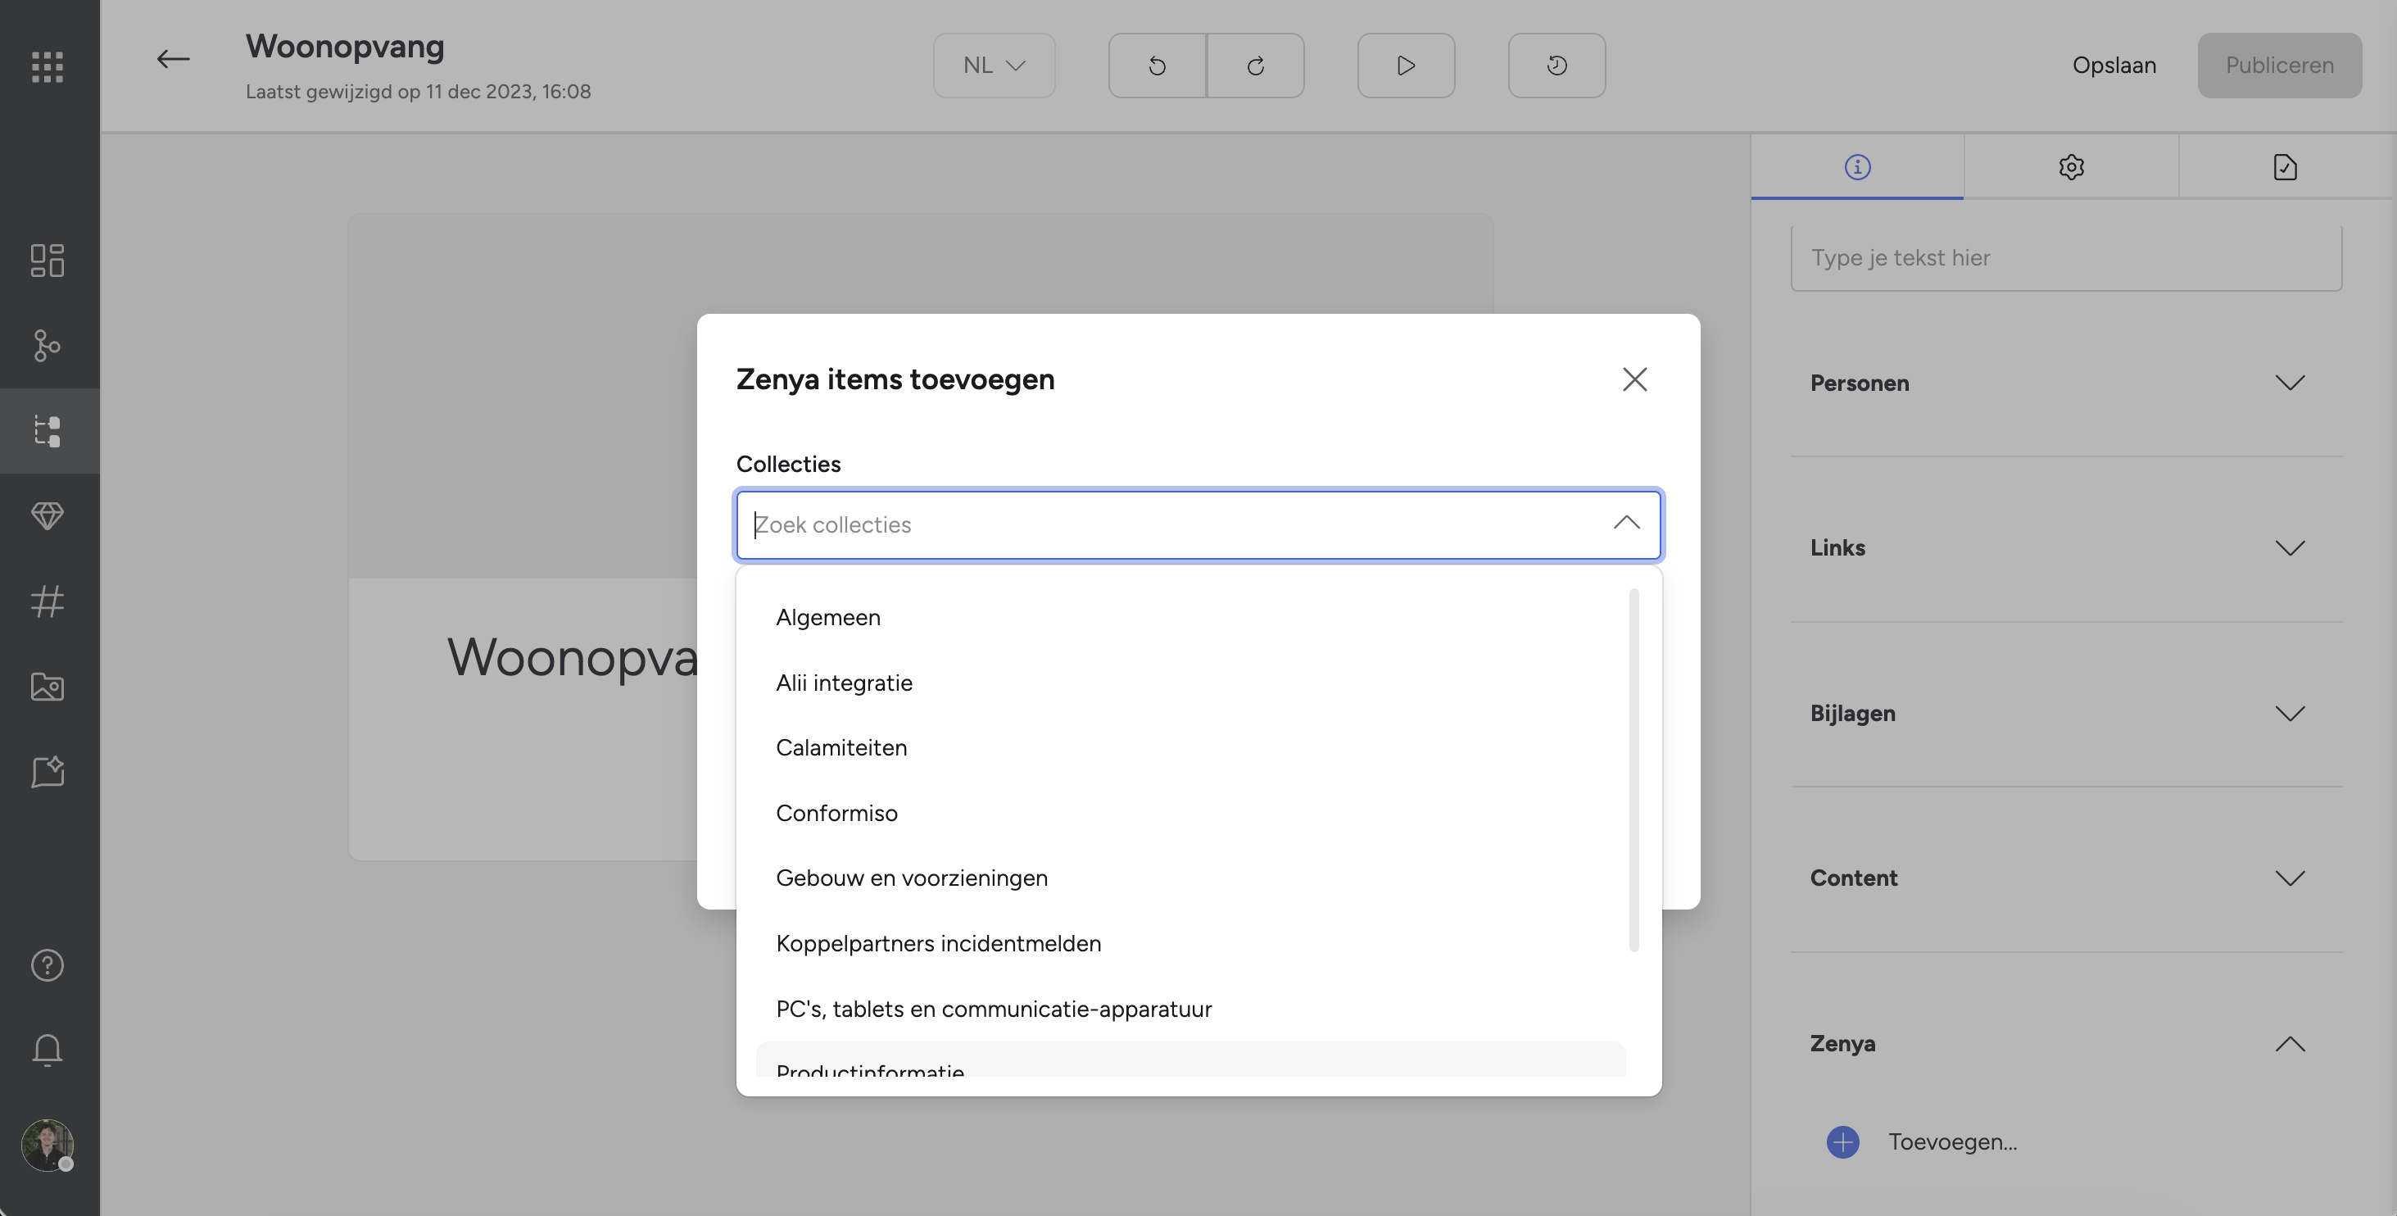Select Productinformatie collection
The width and height of the screenshot is (2397, 1216).
tap(1190, 1061)
